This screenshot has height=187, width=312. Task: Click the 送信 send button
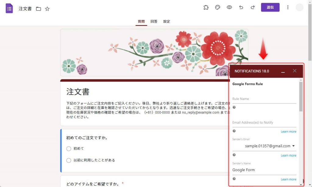(x=270, y=7)
